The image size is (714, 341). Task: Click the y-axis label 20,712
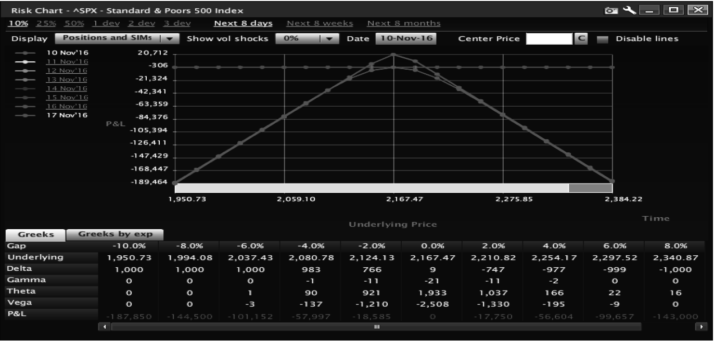point(153,53)
